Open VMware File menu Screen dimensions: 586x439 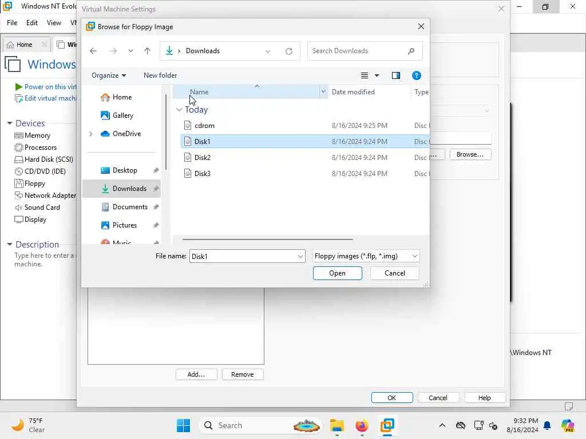click(12, 23)
